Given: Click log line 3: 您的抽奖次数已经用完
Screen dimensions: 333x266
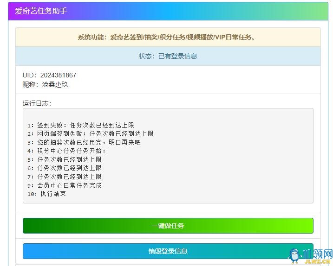Looking at the screenshot, I should pos(84,142).
